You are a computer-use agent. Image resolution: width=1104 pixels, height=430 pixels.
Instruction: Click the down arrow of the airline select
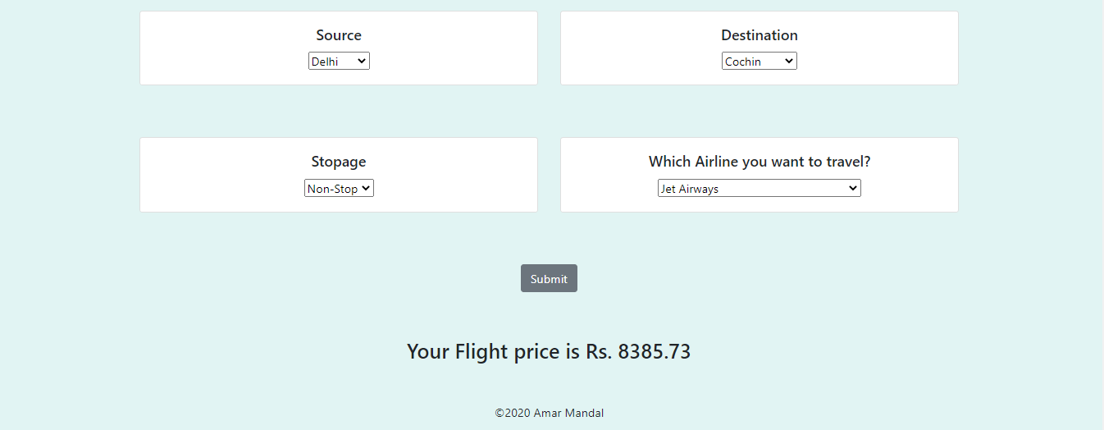click(852, 189)
